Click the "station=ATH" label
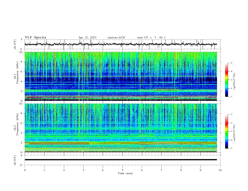Screen dimensions: 248x191 pyautogui.click(x=116, y=37)
